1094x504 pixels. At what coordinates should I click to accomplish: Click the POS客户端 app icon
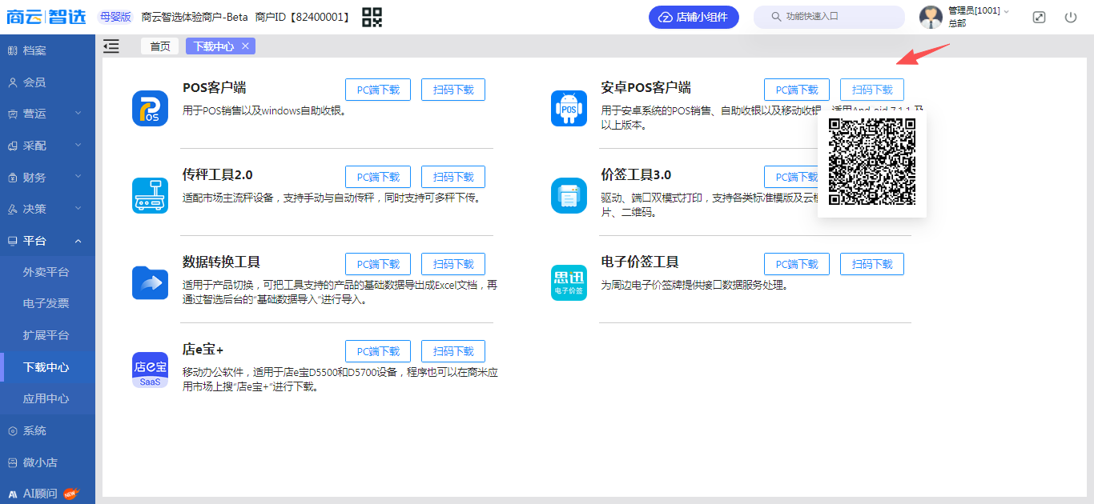coord(150,109)
